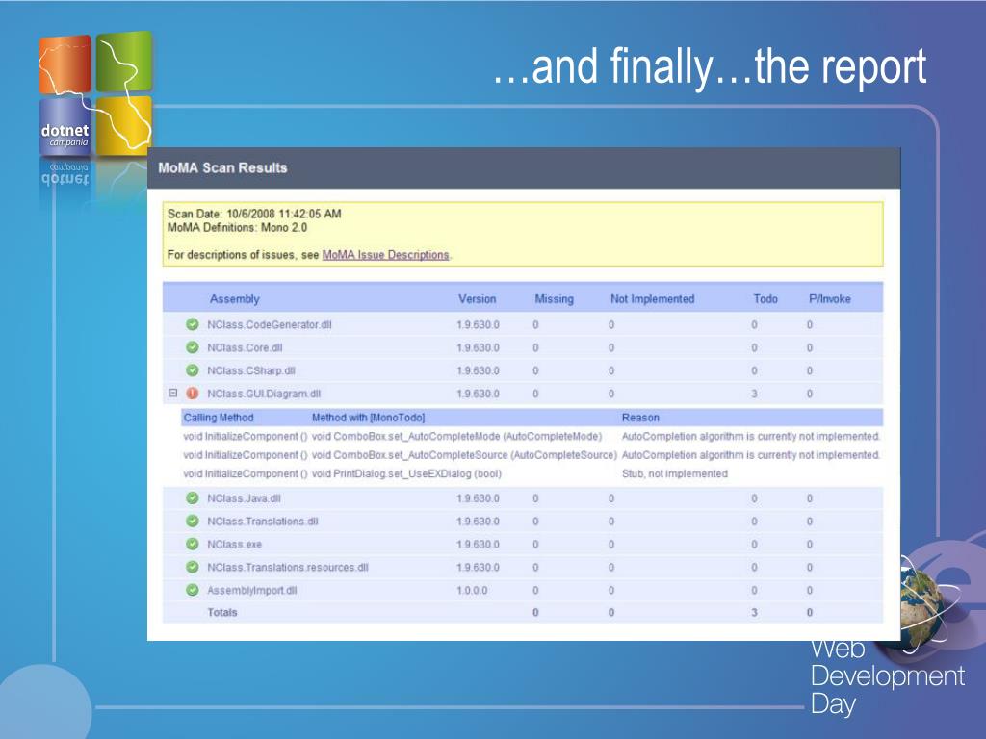Click the Missing column header
Viewport: 986px width, 739px height.
point(554,299)
